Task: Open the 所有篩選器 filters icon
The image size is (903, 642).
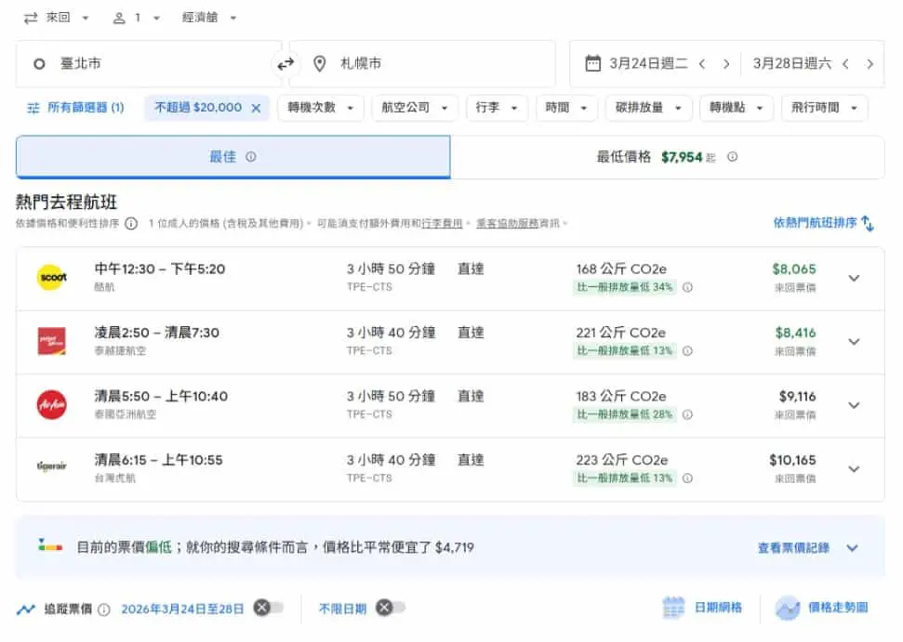Action: coord(33,108)
